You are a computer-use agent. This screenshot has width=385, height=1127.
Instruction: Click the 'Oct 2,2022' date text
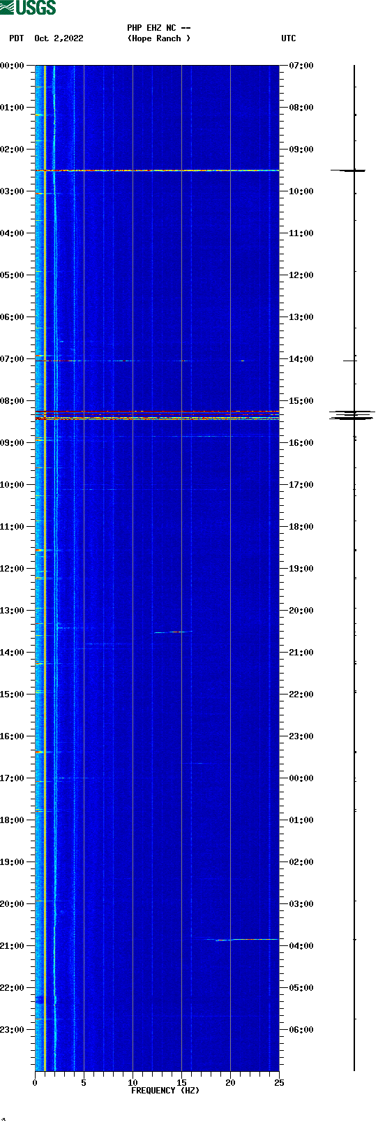point(59,38)
